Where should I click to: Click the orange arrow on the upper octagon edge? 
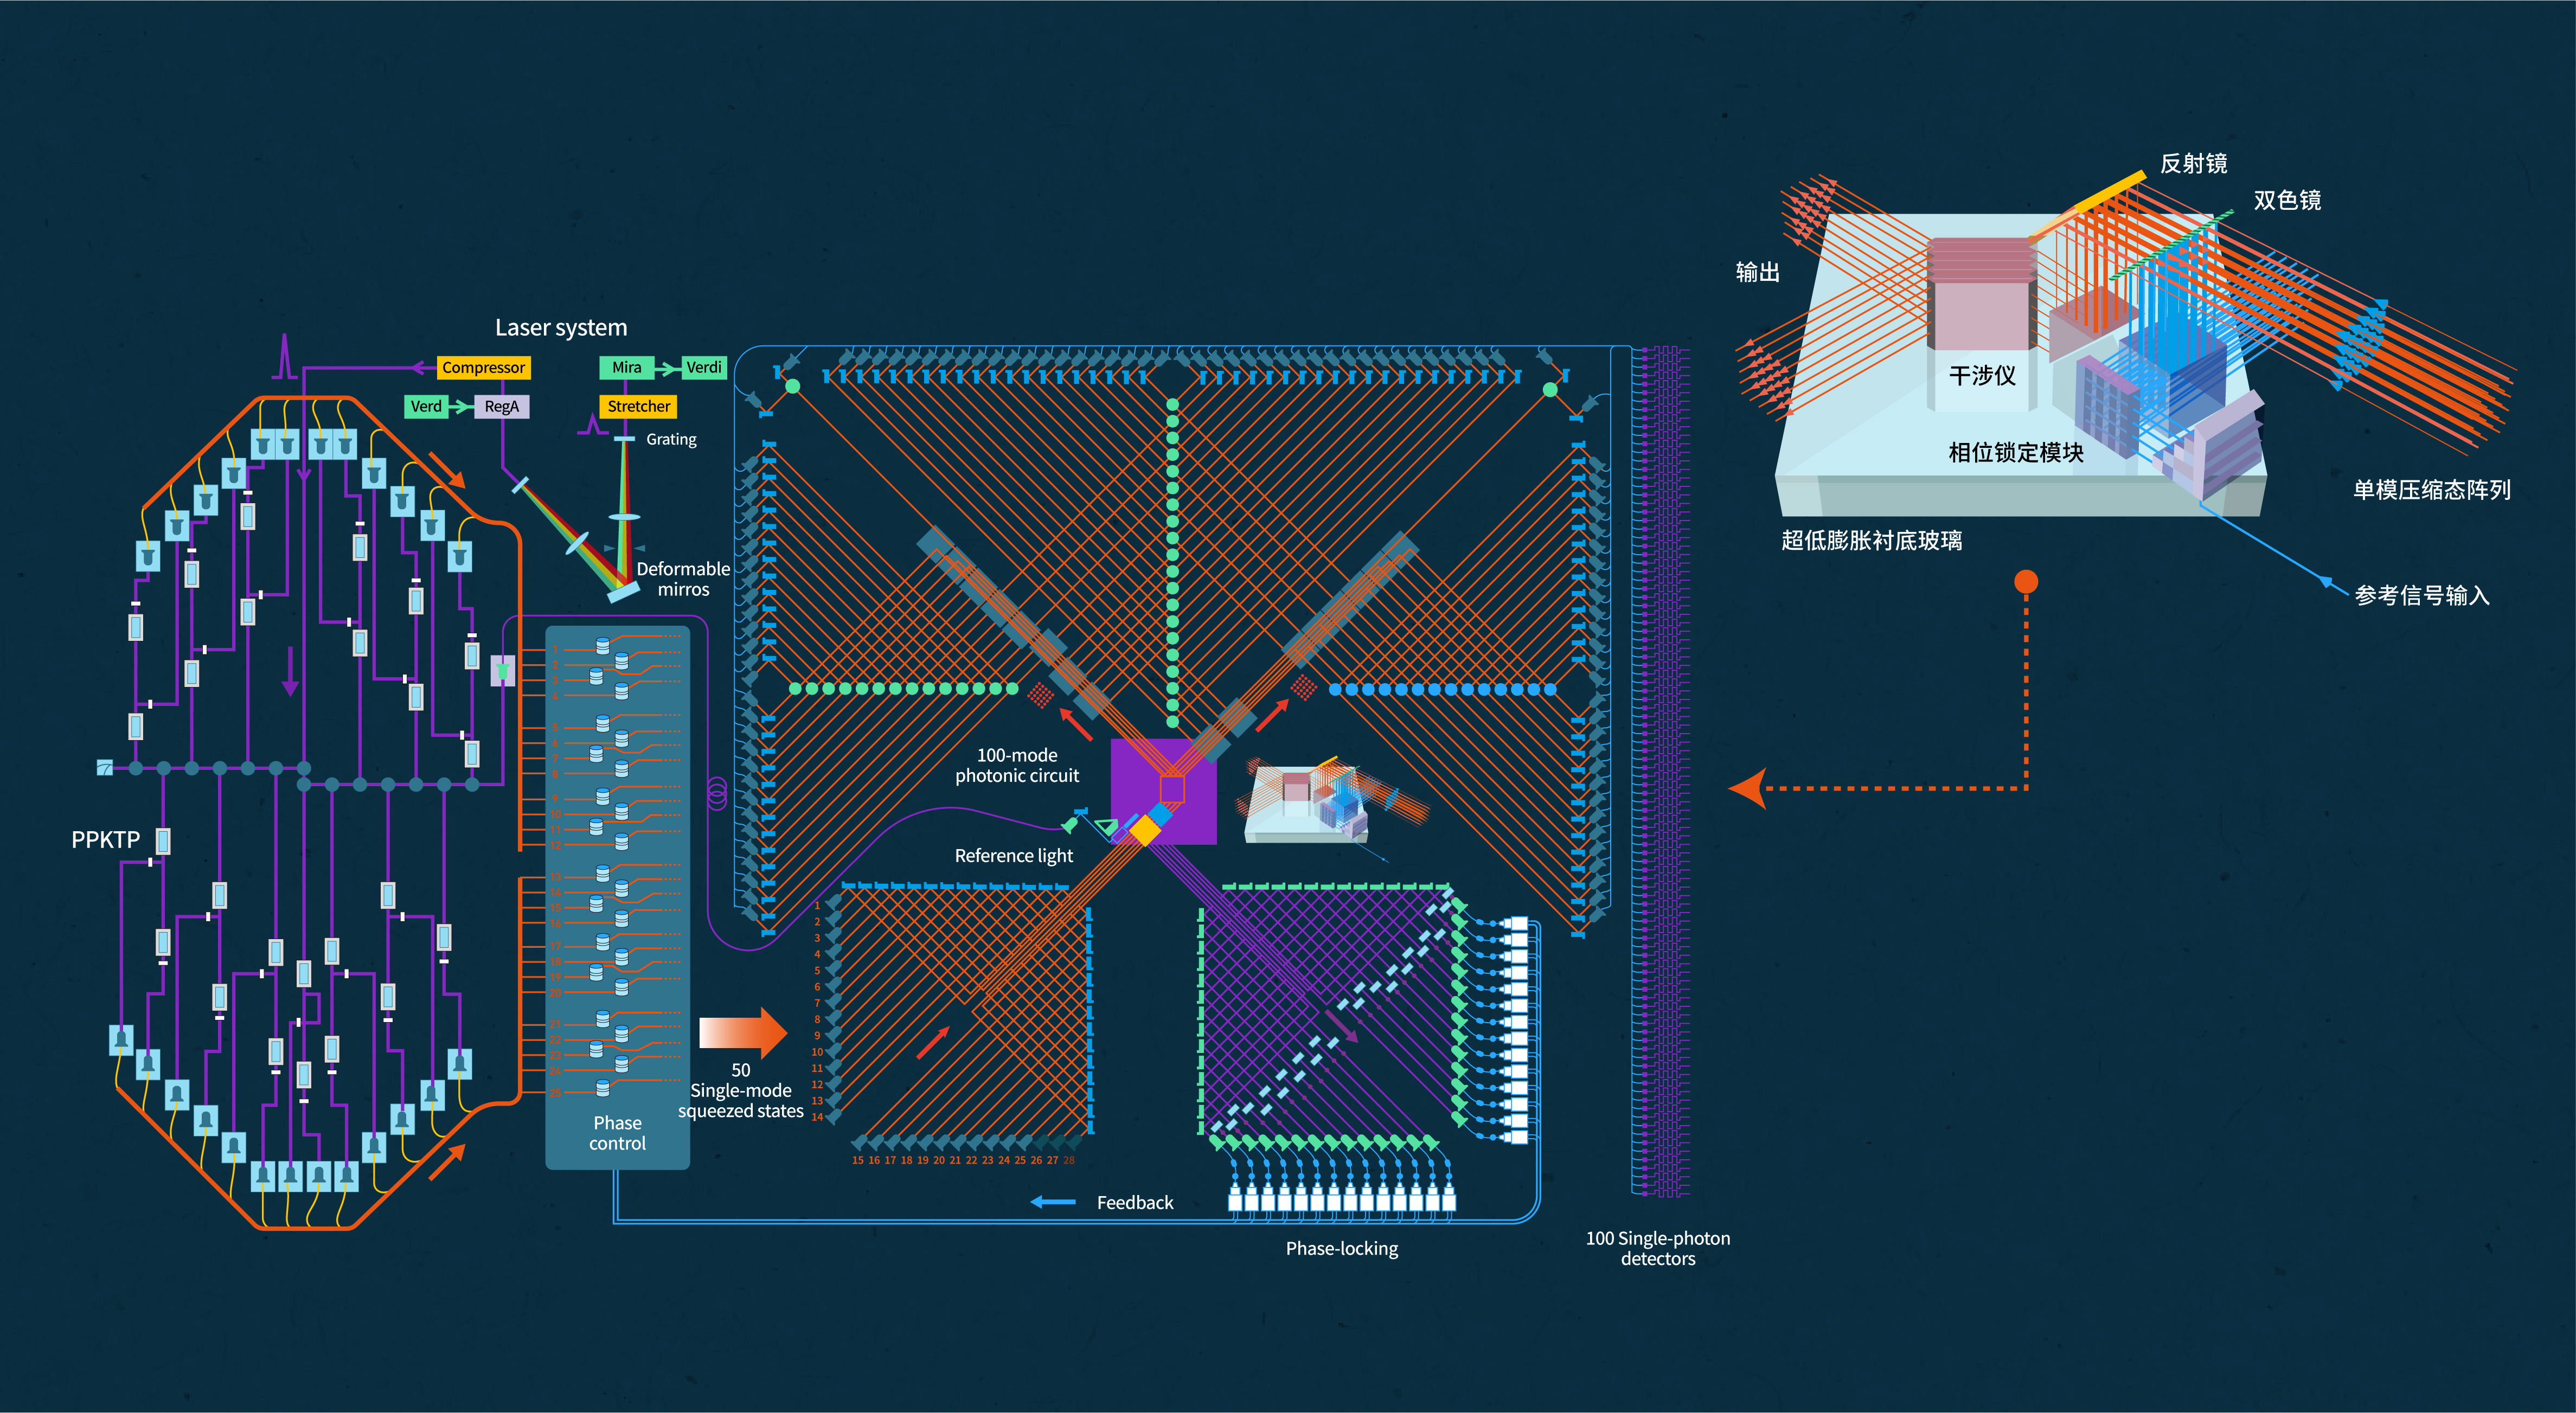[447, 470]
